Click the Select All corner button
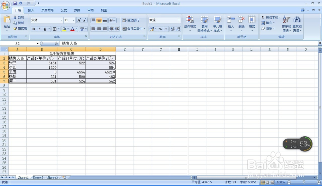 tap(4, 49)
